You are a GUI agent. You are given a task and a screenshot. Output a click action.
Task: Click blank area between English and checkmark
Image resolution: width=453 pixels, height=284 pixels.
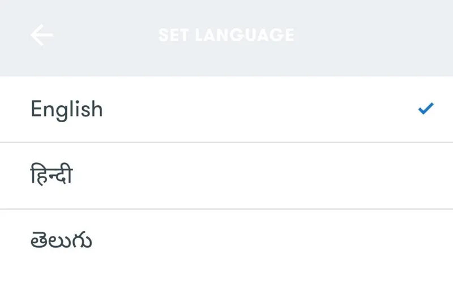pos(260,109)
